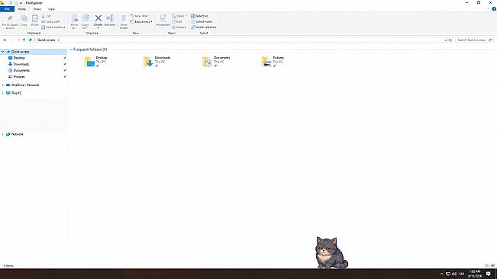This screenshot has width=497, height=279.
Task: Click the ESP input language indicator
Action: 462,274
